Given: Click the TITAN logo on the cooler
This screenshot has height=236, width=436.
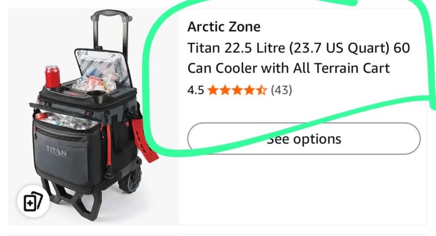Looking at the screenshot, I should point(56,151).
